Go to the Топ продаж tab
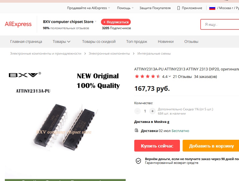This screenshot has height=181, width=239. point(137,42)
